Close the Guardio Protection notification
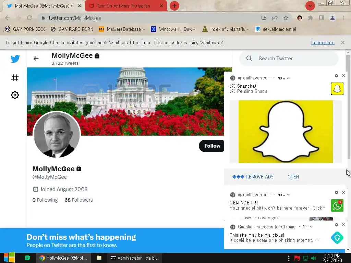The height and width of the screenshot is (263, 351). [343, 225]
